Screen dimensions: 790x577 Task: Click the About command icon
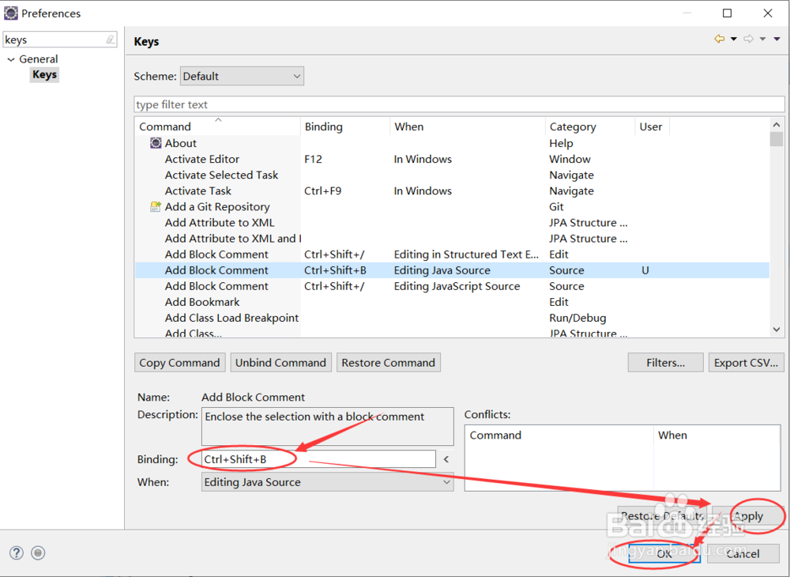[x=156, y=143]
